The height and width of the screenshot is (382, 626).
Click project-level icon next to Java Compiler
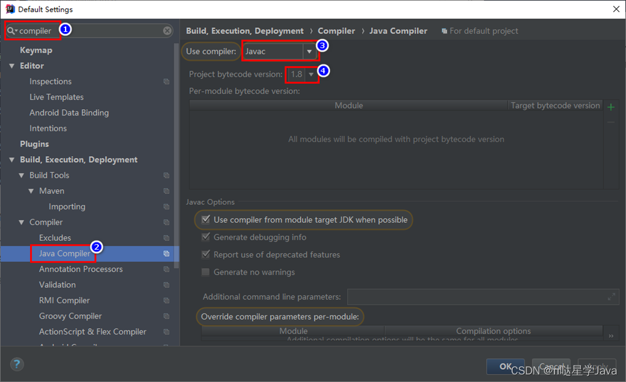[167, 254]
